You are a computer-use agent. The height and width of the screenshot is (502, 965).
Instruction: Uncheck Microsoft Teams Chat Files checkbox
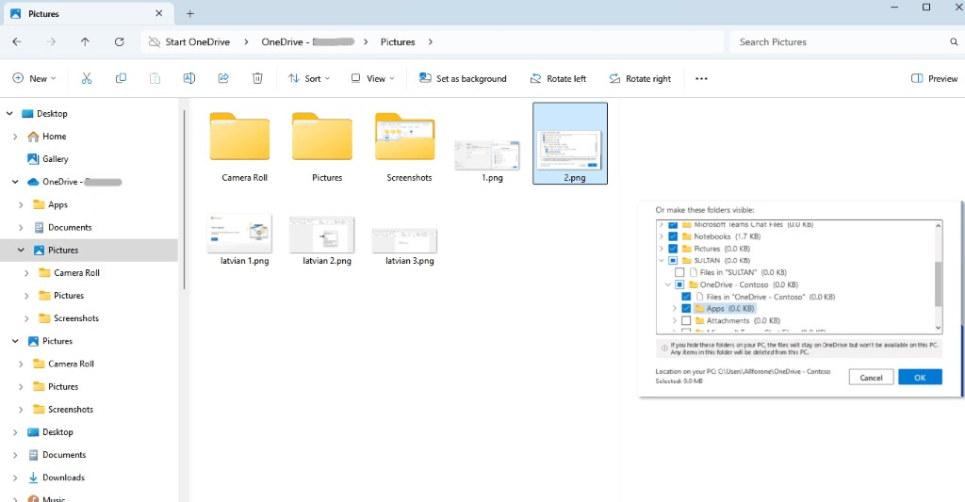point(673,224)
